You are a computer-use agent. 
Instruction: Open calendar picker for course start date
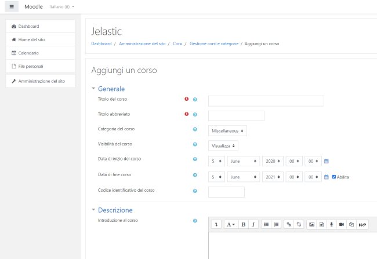click(x=327, y=161)
